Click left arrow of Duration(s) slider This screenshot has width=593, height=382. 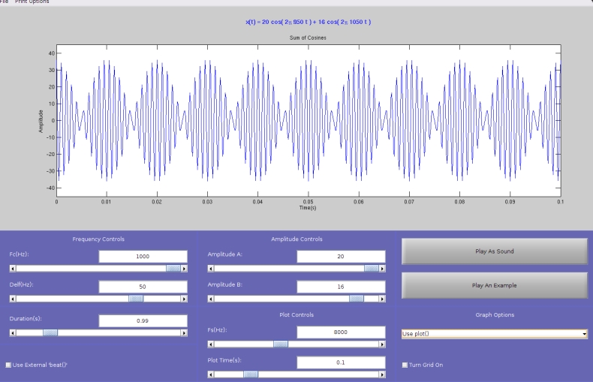(12, 332)
